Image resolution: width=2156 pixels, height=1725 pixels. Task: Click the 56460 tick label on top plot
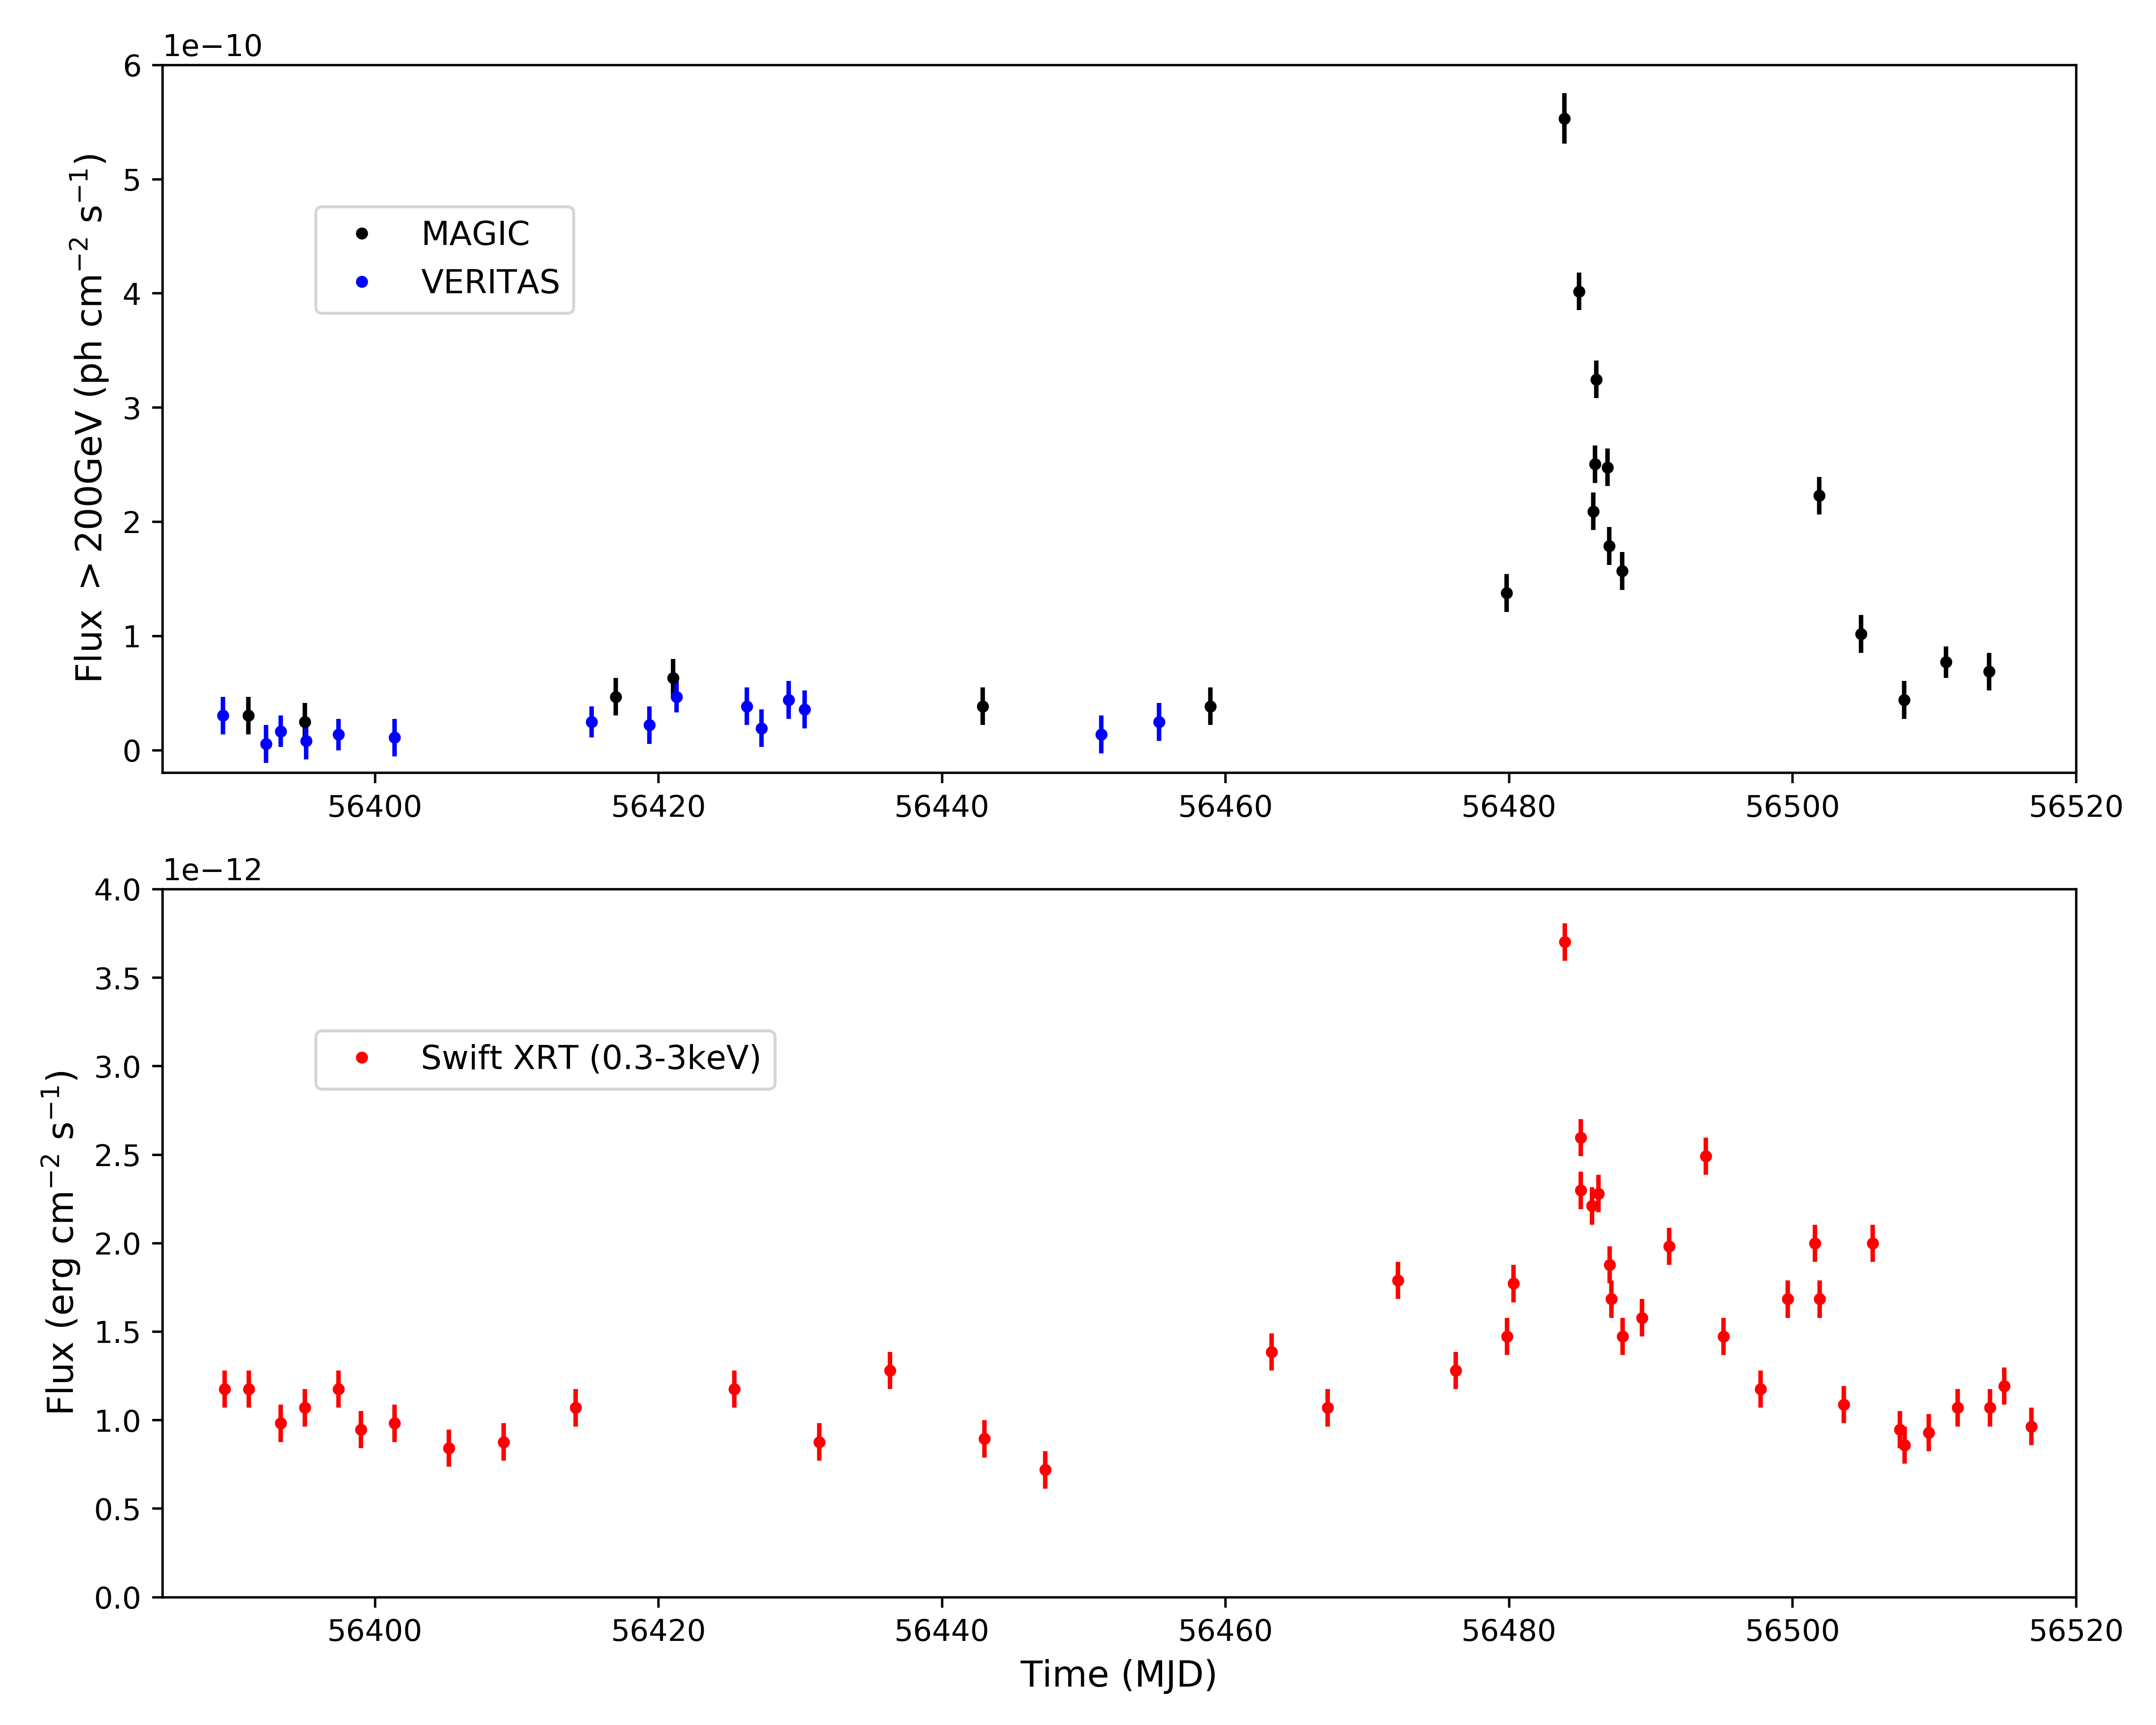point(1225,807)
